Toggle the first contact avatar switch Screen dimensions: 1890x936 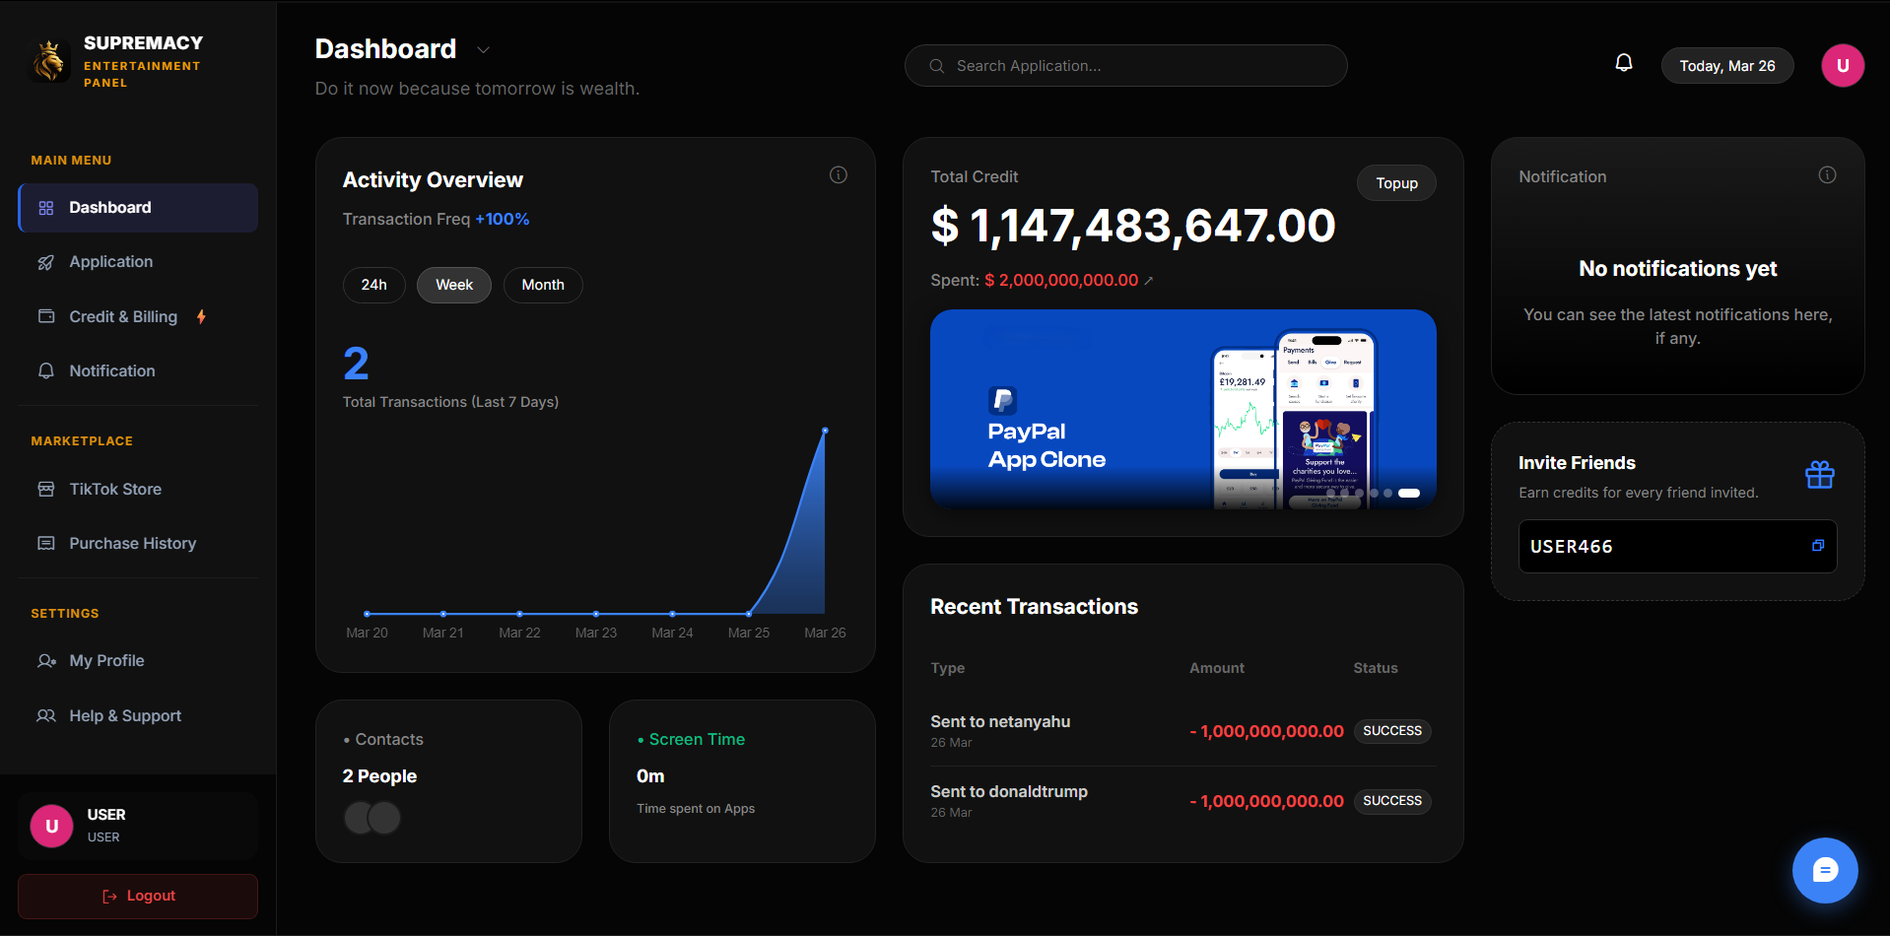pos(358,818)
